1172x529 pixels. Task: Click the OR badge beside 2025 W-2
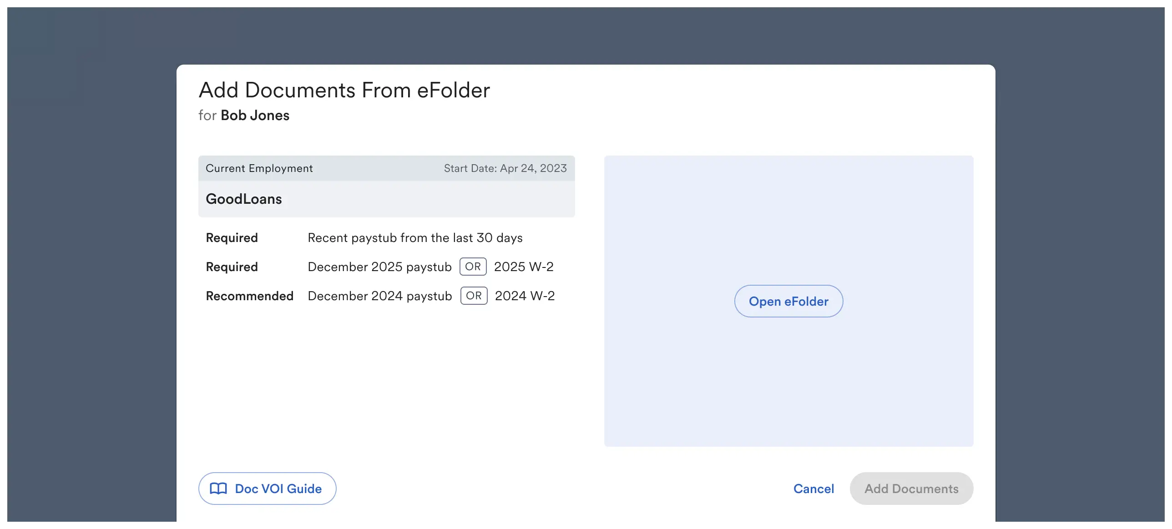click(x=473, y=267)
